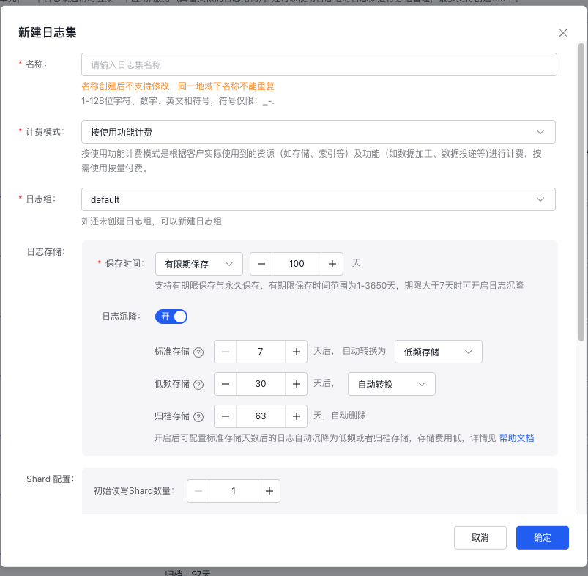Decrease 归档存储 days with minus button
Image resolution: width=588 pixels, height=576 pixels.
click(x=226, y=416)
